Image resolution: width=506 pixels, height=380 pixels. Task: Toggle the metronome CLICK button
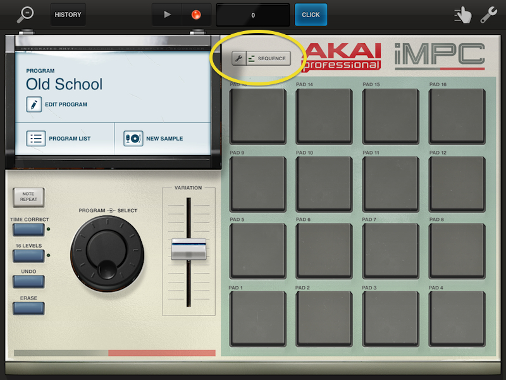(311, 15)
